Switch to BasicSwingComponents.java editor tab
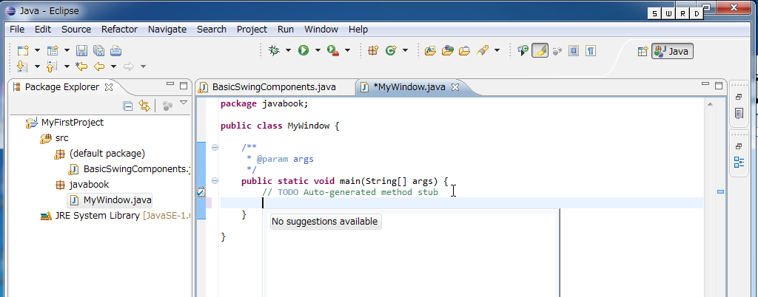The width and height of the screenshot is (758, 297). pyautogui.click(x=273, y=86)
